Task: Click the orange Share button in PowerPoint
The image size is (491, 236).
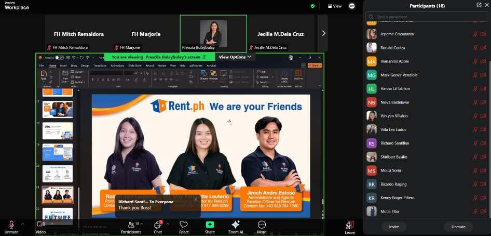Action: click(315, 65)
